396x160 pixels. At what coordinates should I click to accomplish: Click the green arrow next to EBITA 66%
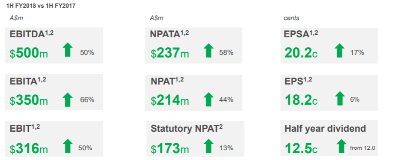coord(67,100)
